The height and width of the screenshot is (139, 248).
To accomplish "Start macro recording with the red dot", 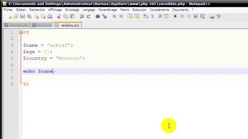I will click(x=175, y=16).
